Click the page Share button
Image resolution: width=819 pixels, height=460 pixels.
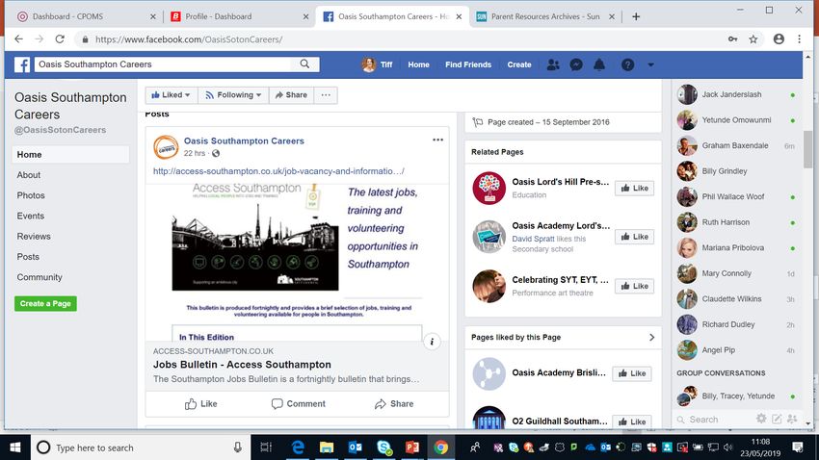click(291, 95)
